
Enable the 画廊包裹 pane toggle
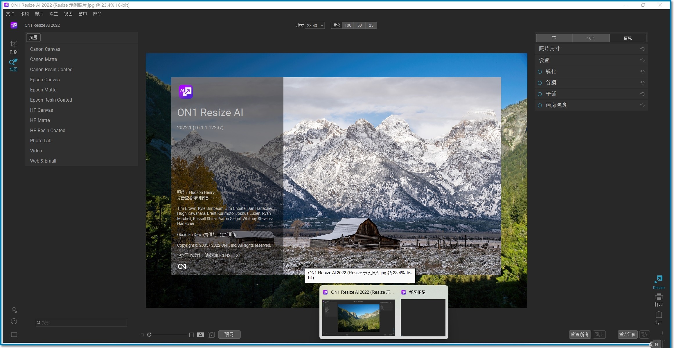(x=540, y=105)
